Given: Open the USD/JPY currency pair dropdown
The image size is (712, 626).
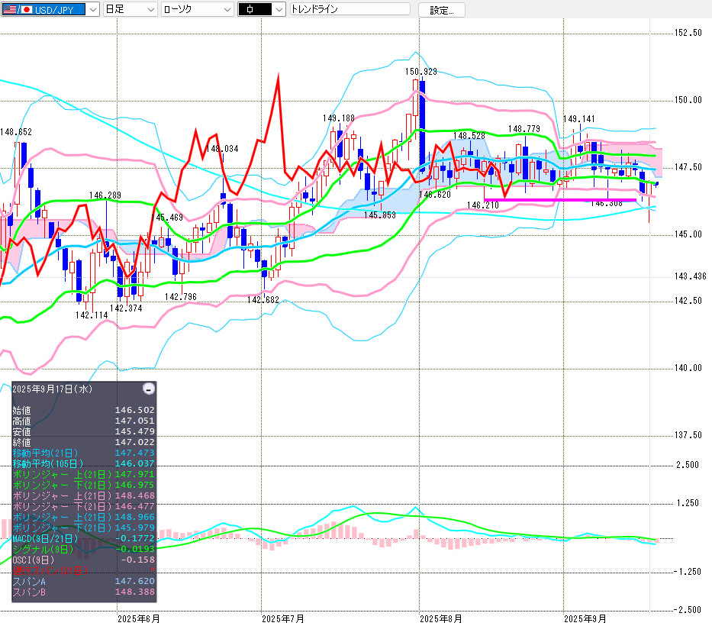Looking at the screenshot, I should point(50,9).
